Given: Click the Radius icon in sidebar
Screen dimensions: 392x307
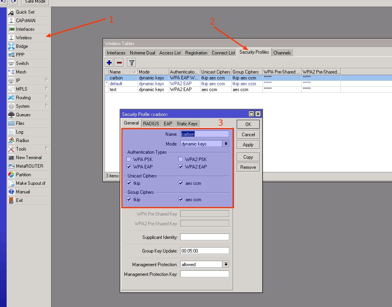Looking at the screenshot, I should coord(11,140).
